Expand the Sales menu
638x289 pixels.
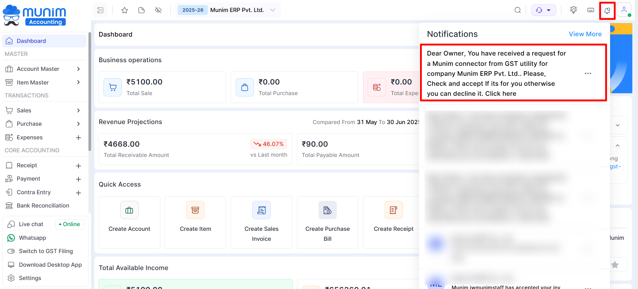pos(78,110)
